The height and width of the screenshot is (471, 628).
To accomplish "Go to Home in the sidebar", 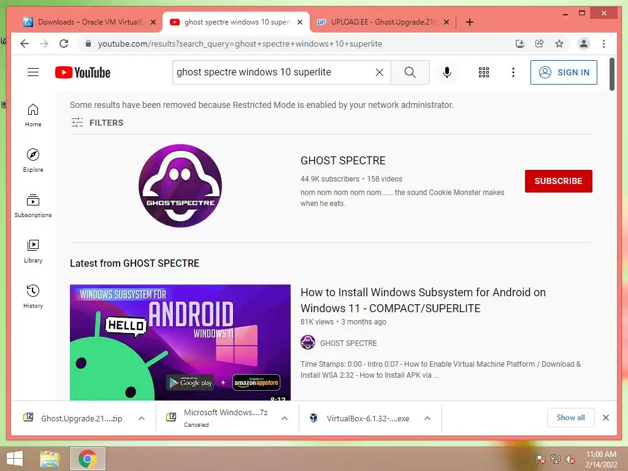I will [x=33, y=115].
